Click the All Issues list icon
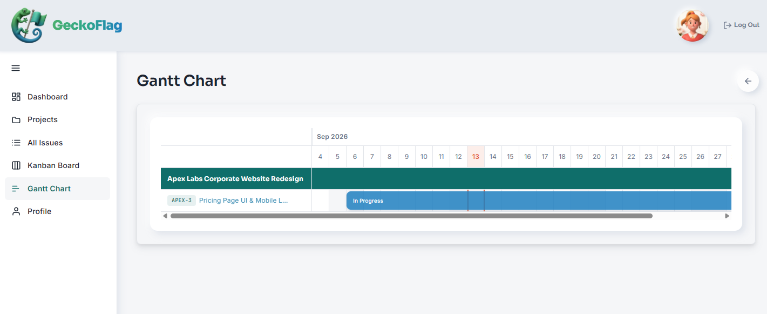767x314 pixels. (x=16, y=143)
